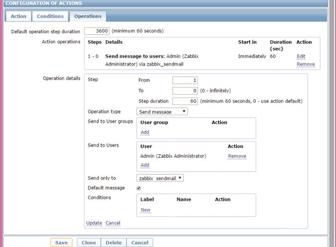Select the Operations tab
Image resolution: width=336 pixels, height=247 pixels.
point(88,16)
